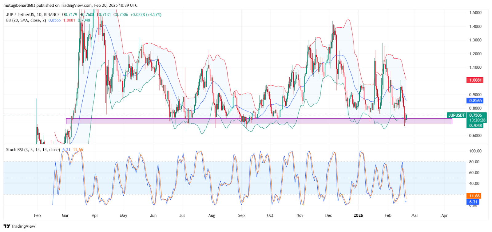Click the blue 6.31 Stoch RSI axis tag

point(473,202)
